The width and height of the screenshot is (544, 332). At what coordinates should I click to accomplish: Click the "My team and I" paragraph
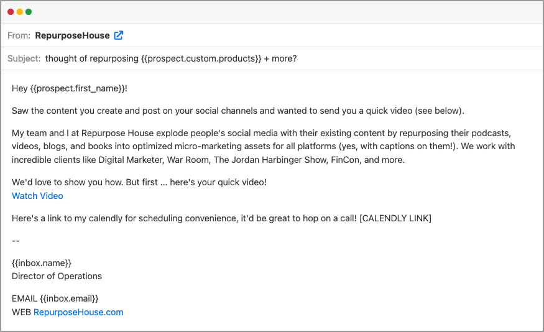261,147
